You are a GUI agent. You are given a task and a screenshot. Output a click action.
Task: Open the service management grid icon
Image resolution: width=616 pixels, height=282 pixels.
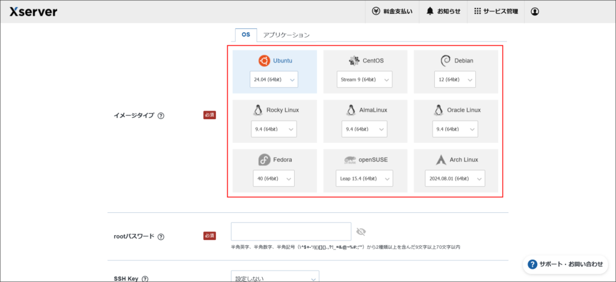pos(477,11)
